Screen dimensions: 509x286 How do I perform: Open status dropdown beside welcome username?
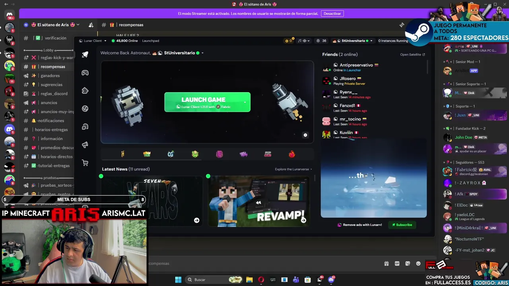202,53
